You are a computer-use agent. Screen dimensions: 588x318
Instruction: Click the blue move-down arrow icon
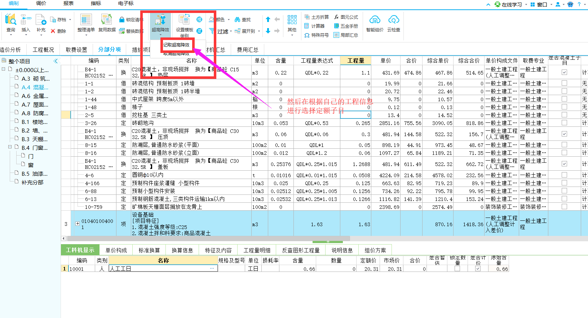coord(268,31)
